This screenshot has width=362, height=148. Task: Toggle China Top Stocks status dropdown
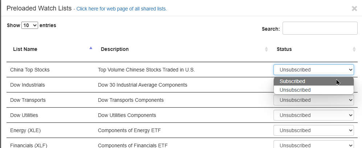coord(313,70)
